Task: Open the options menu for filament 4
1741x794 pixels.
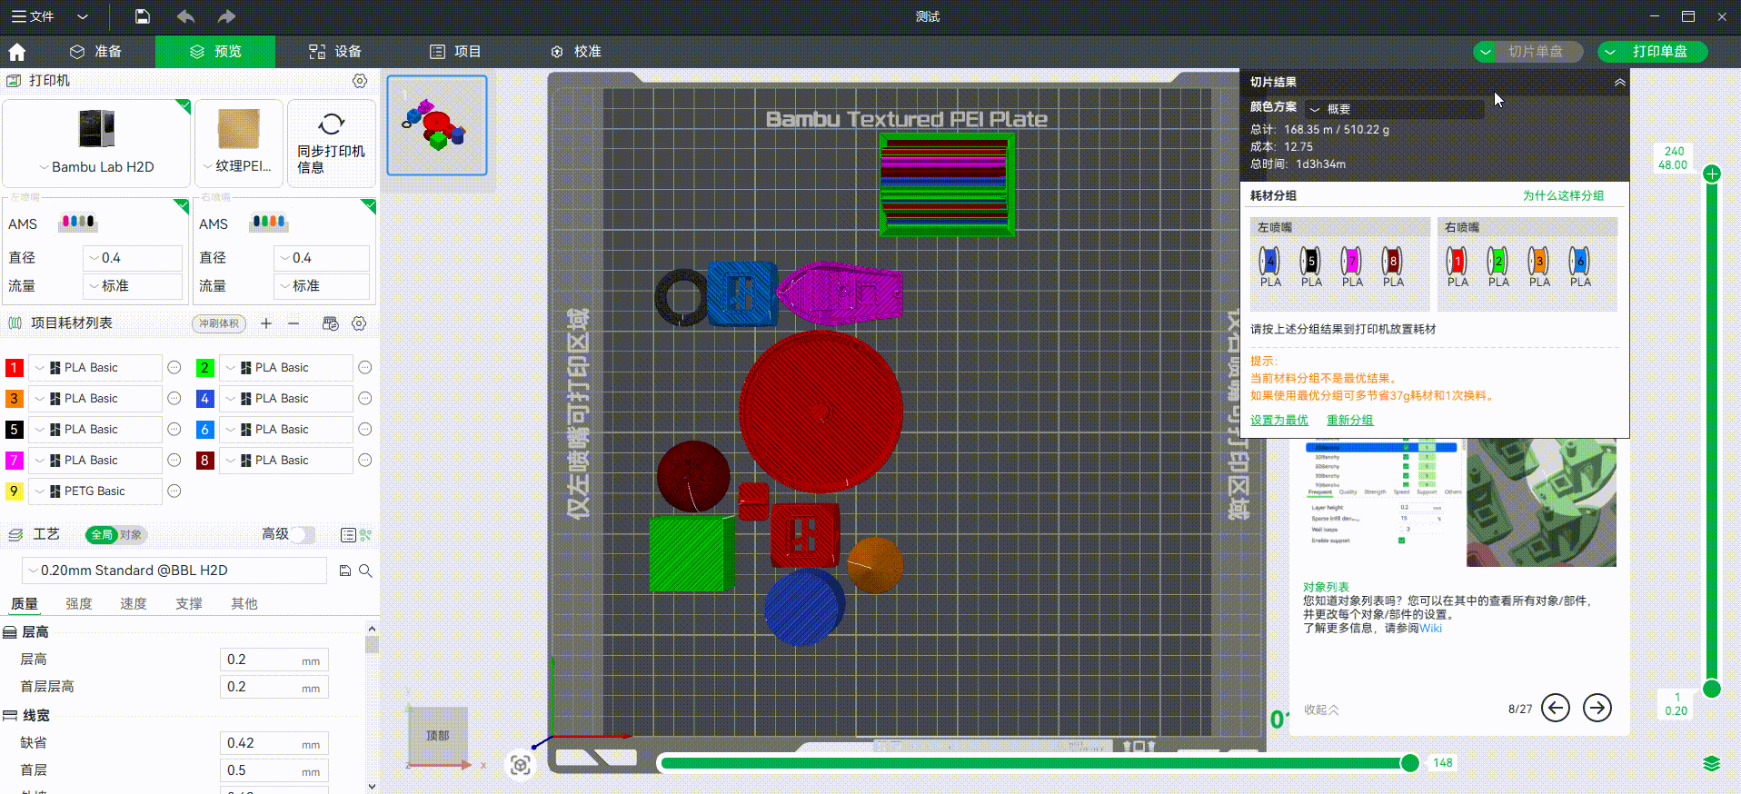Action: coord(365,398)
